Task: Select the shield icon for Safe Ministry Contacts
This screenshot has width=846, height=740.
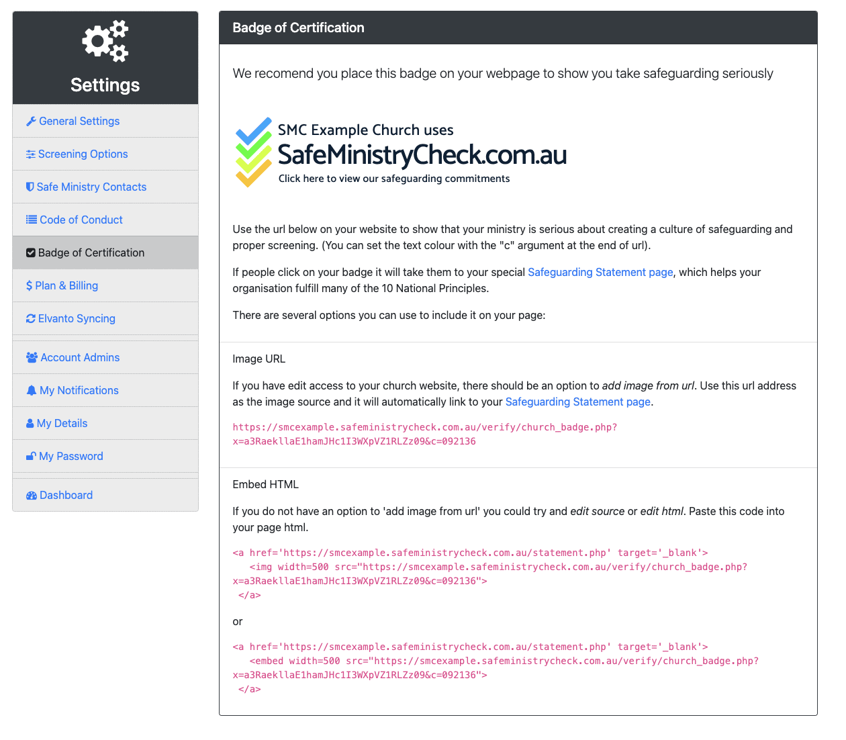Action: point(32,187)
